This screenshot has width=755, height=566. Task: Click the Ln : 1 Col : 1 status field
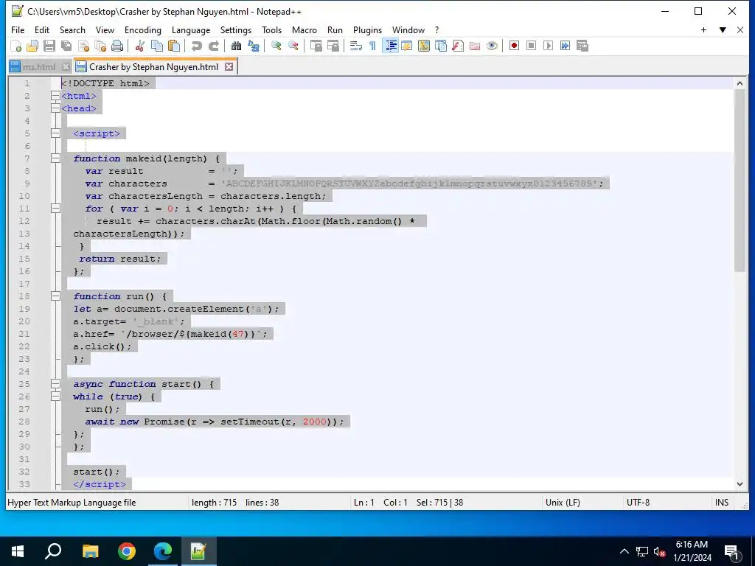click(x=380, y=503)
